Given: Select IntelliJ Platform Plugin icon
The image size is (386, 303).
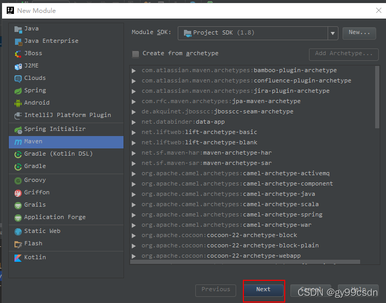Looking at the screenshot, I should (x=18, y=115).
